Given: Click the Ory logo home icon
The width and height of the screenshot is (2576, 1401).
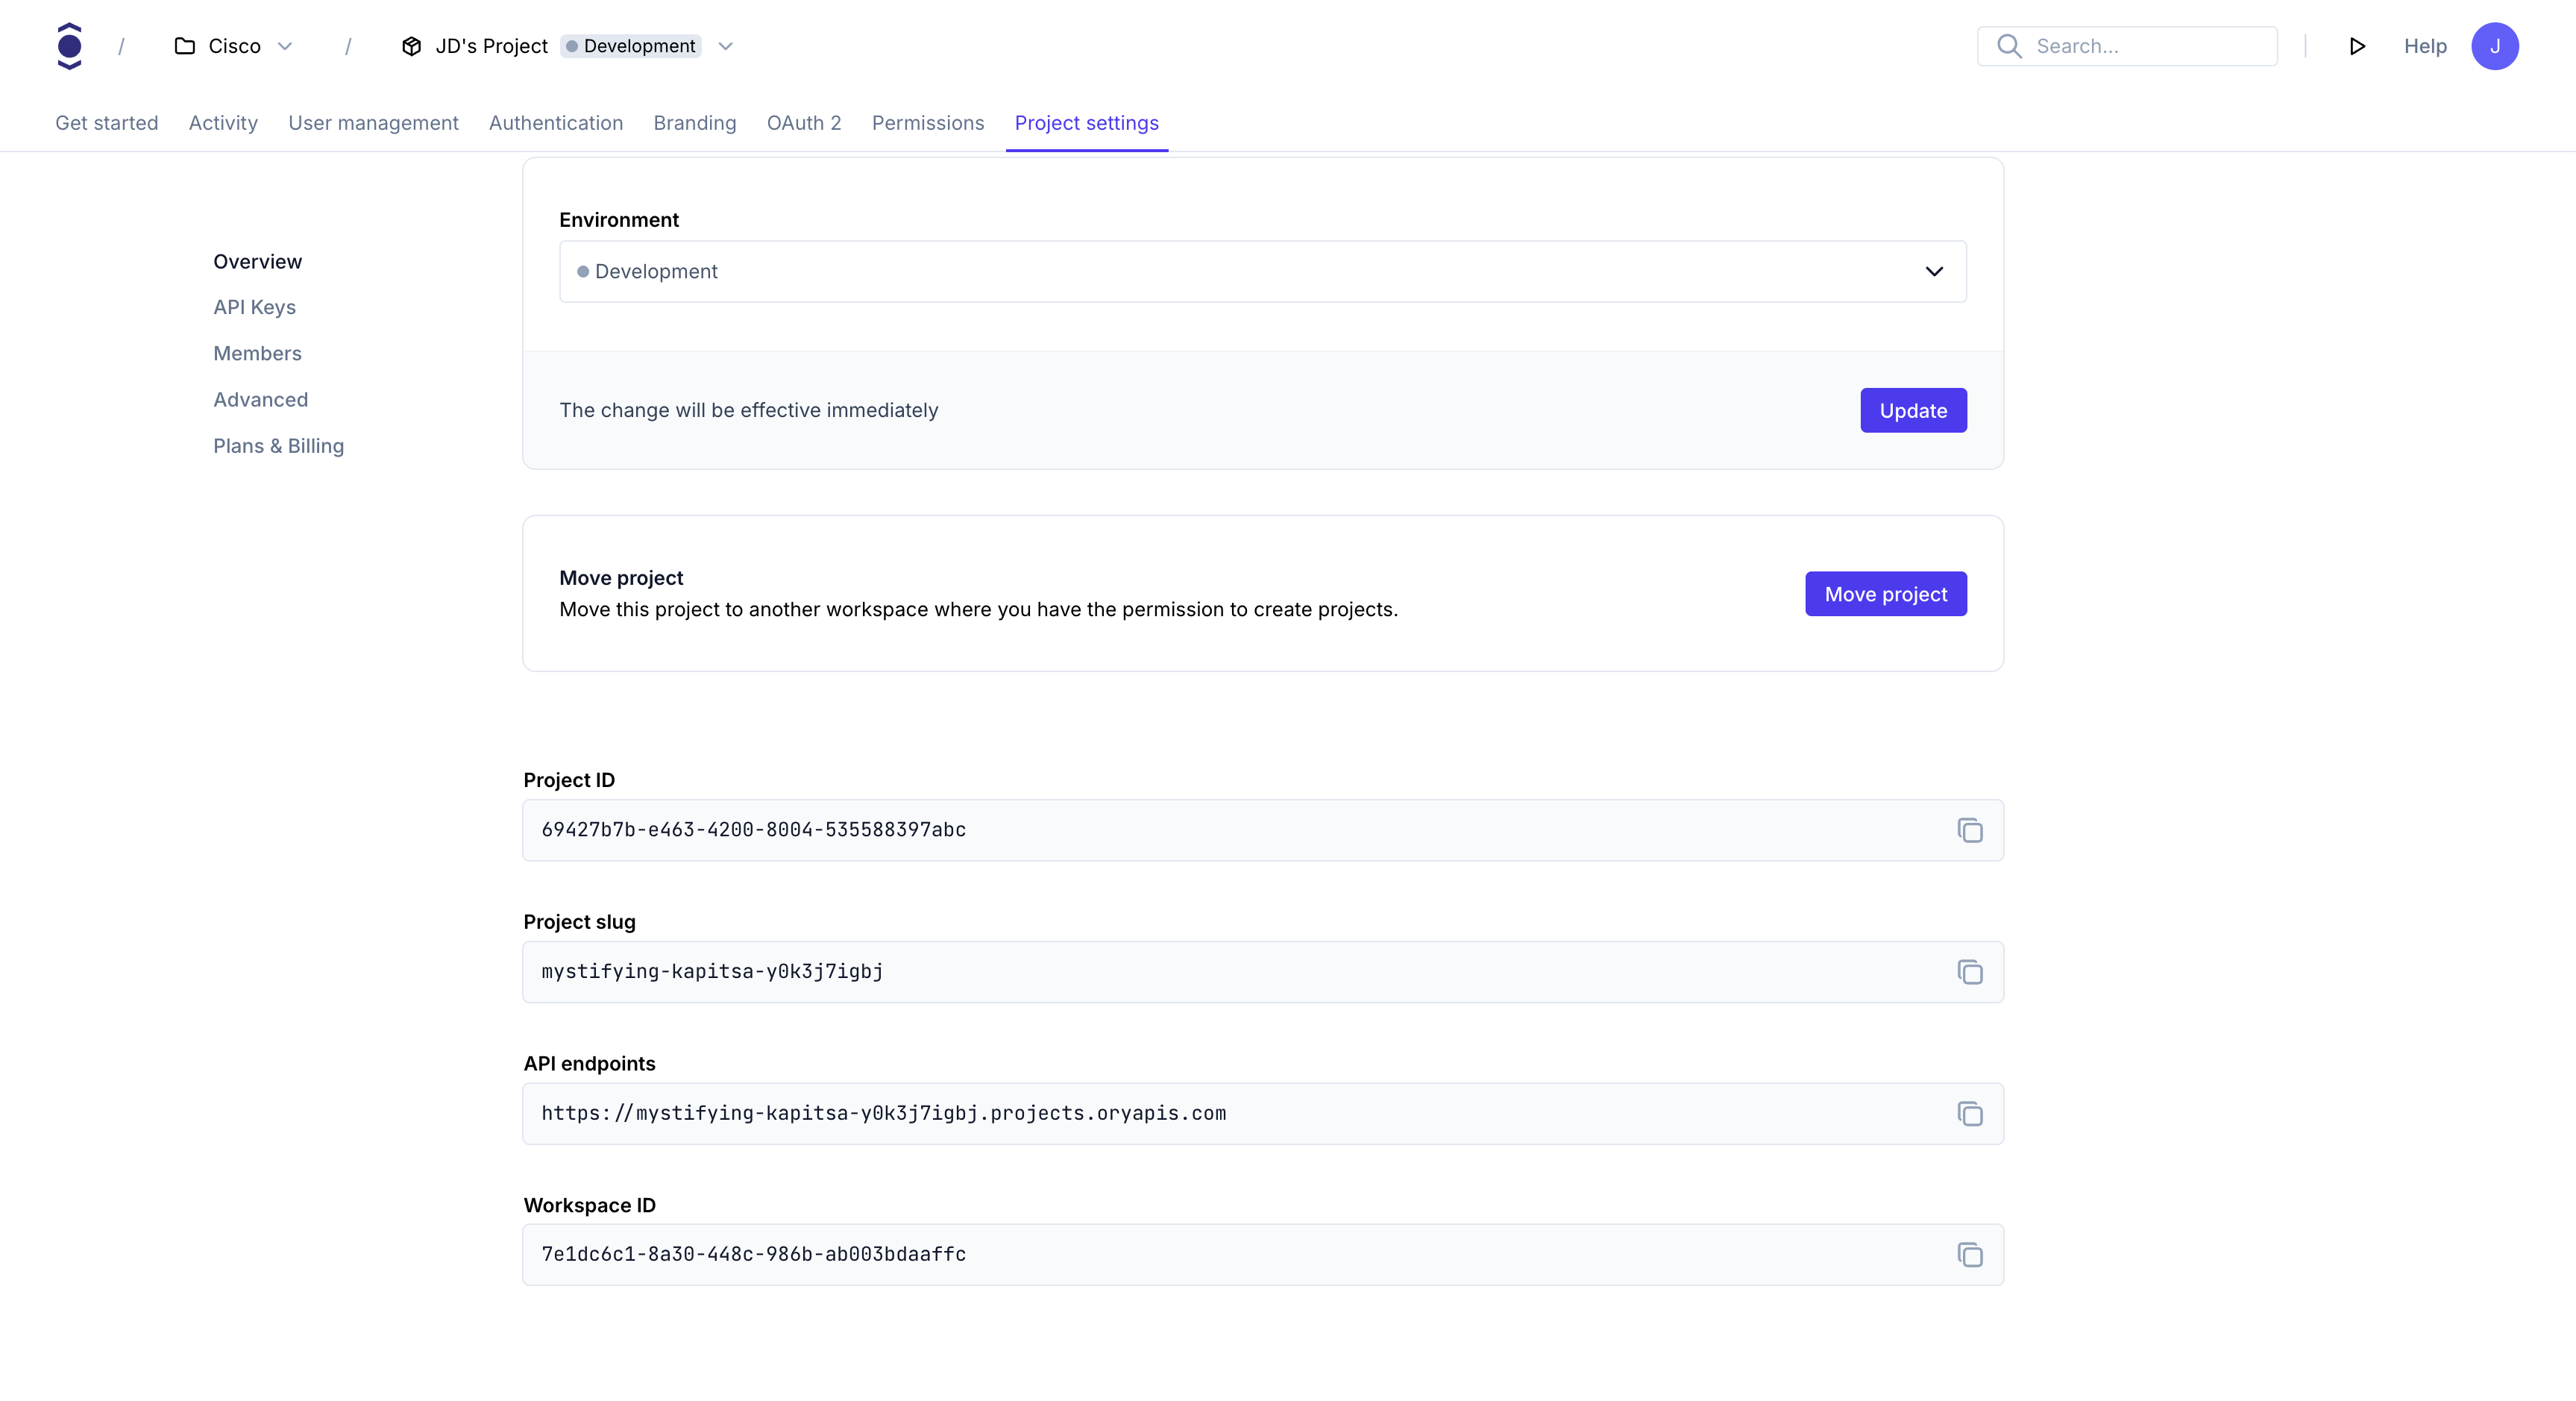Looking at the screenshot, I should 69,46.
